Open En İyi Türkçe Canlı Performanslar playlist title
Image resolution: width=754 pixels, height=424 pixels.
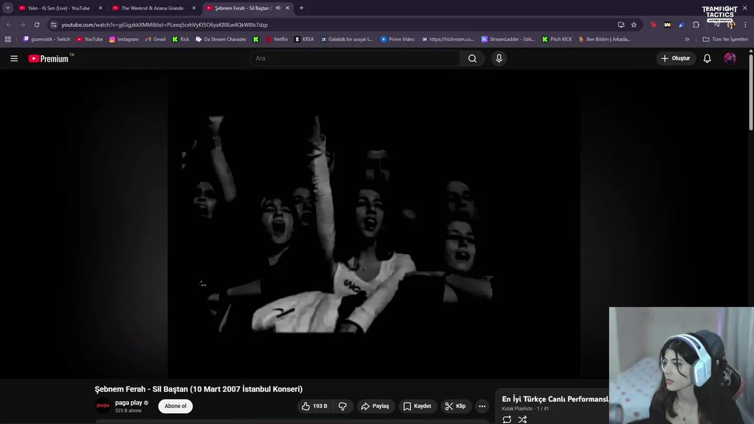pos(555,399)
